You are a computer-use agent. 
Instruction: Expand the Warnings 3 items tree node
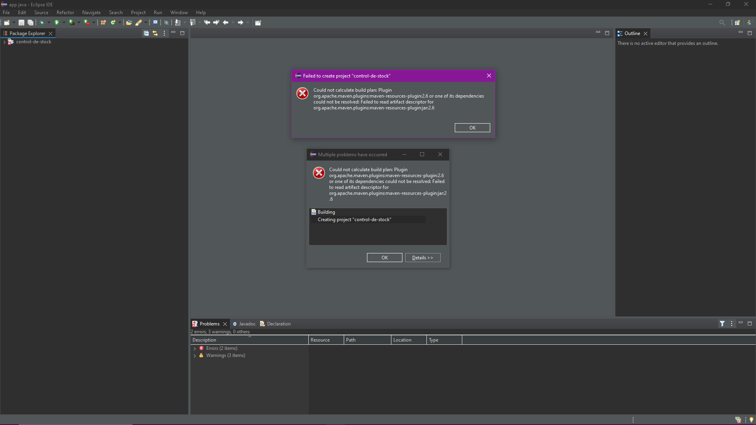pos(195,355)
